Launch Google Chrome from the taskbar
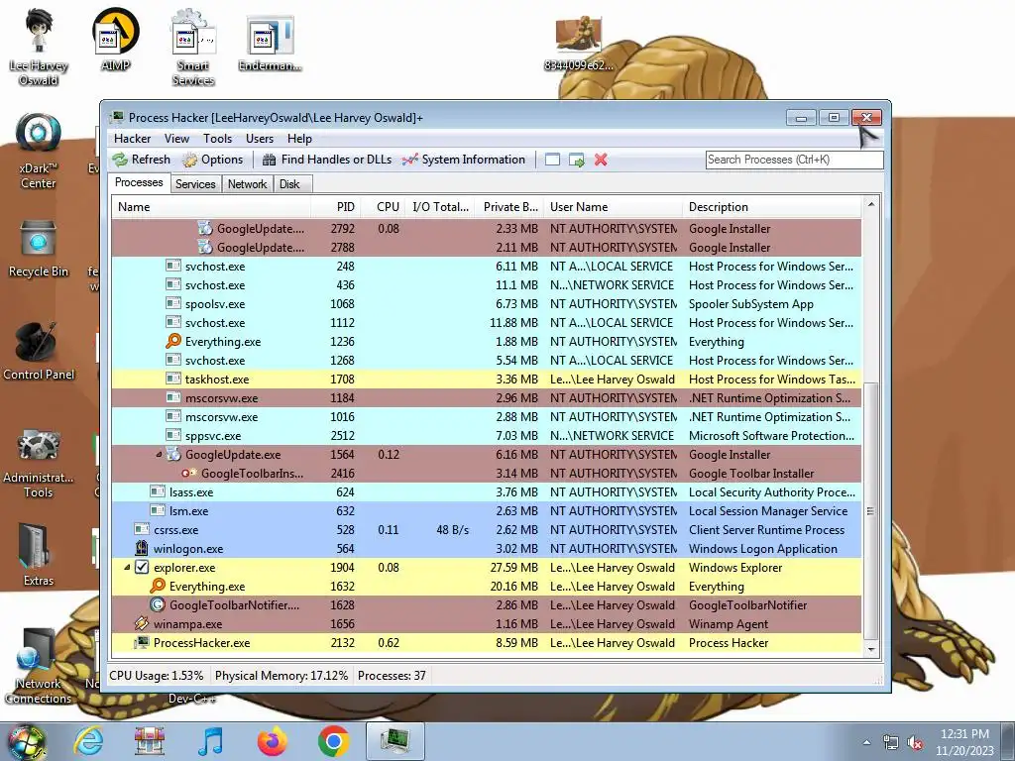The width and height of the screenshot is (1015, 761). (x=333, y=741)
